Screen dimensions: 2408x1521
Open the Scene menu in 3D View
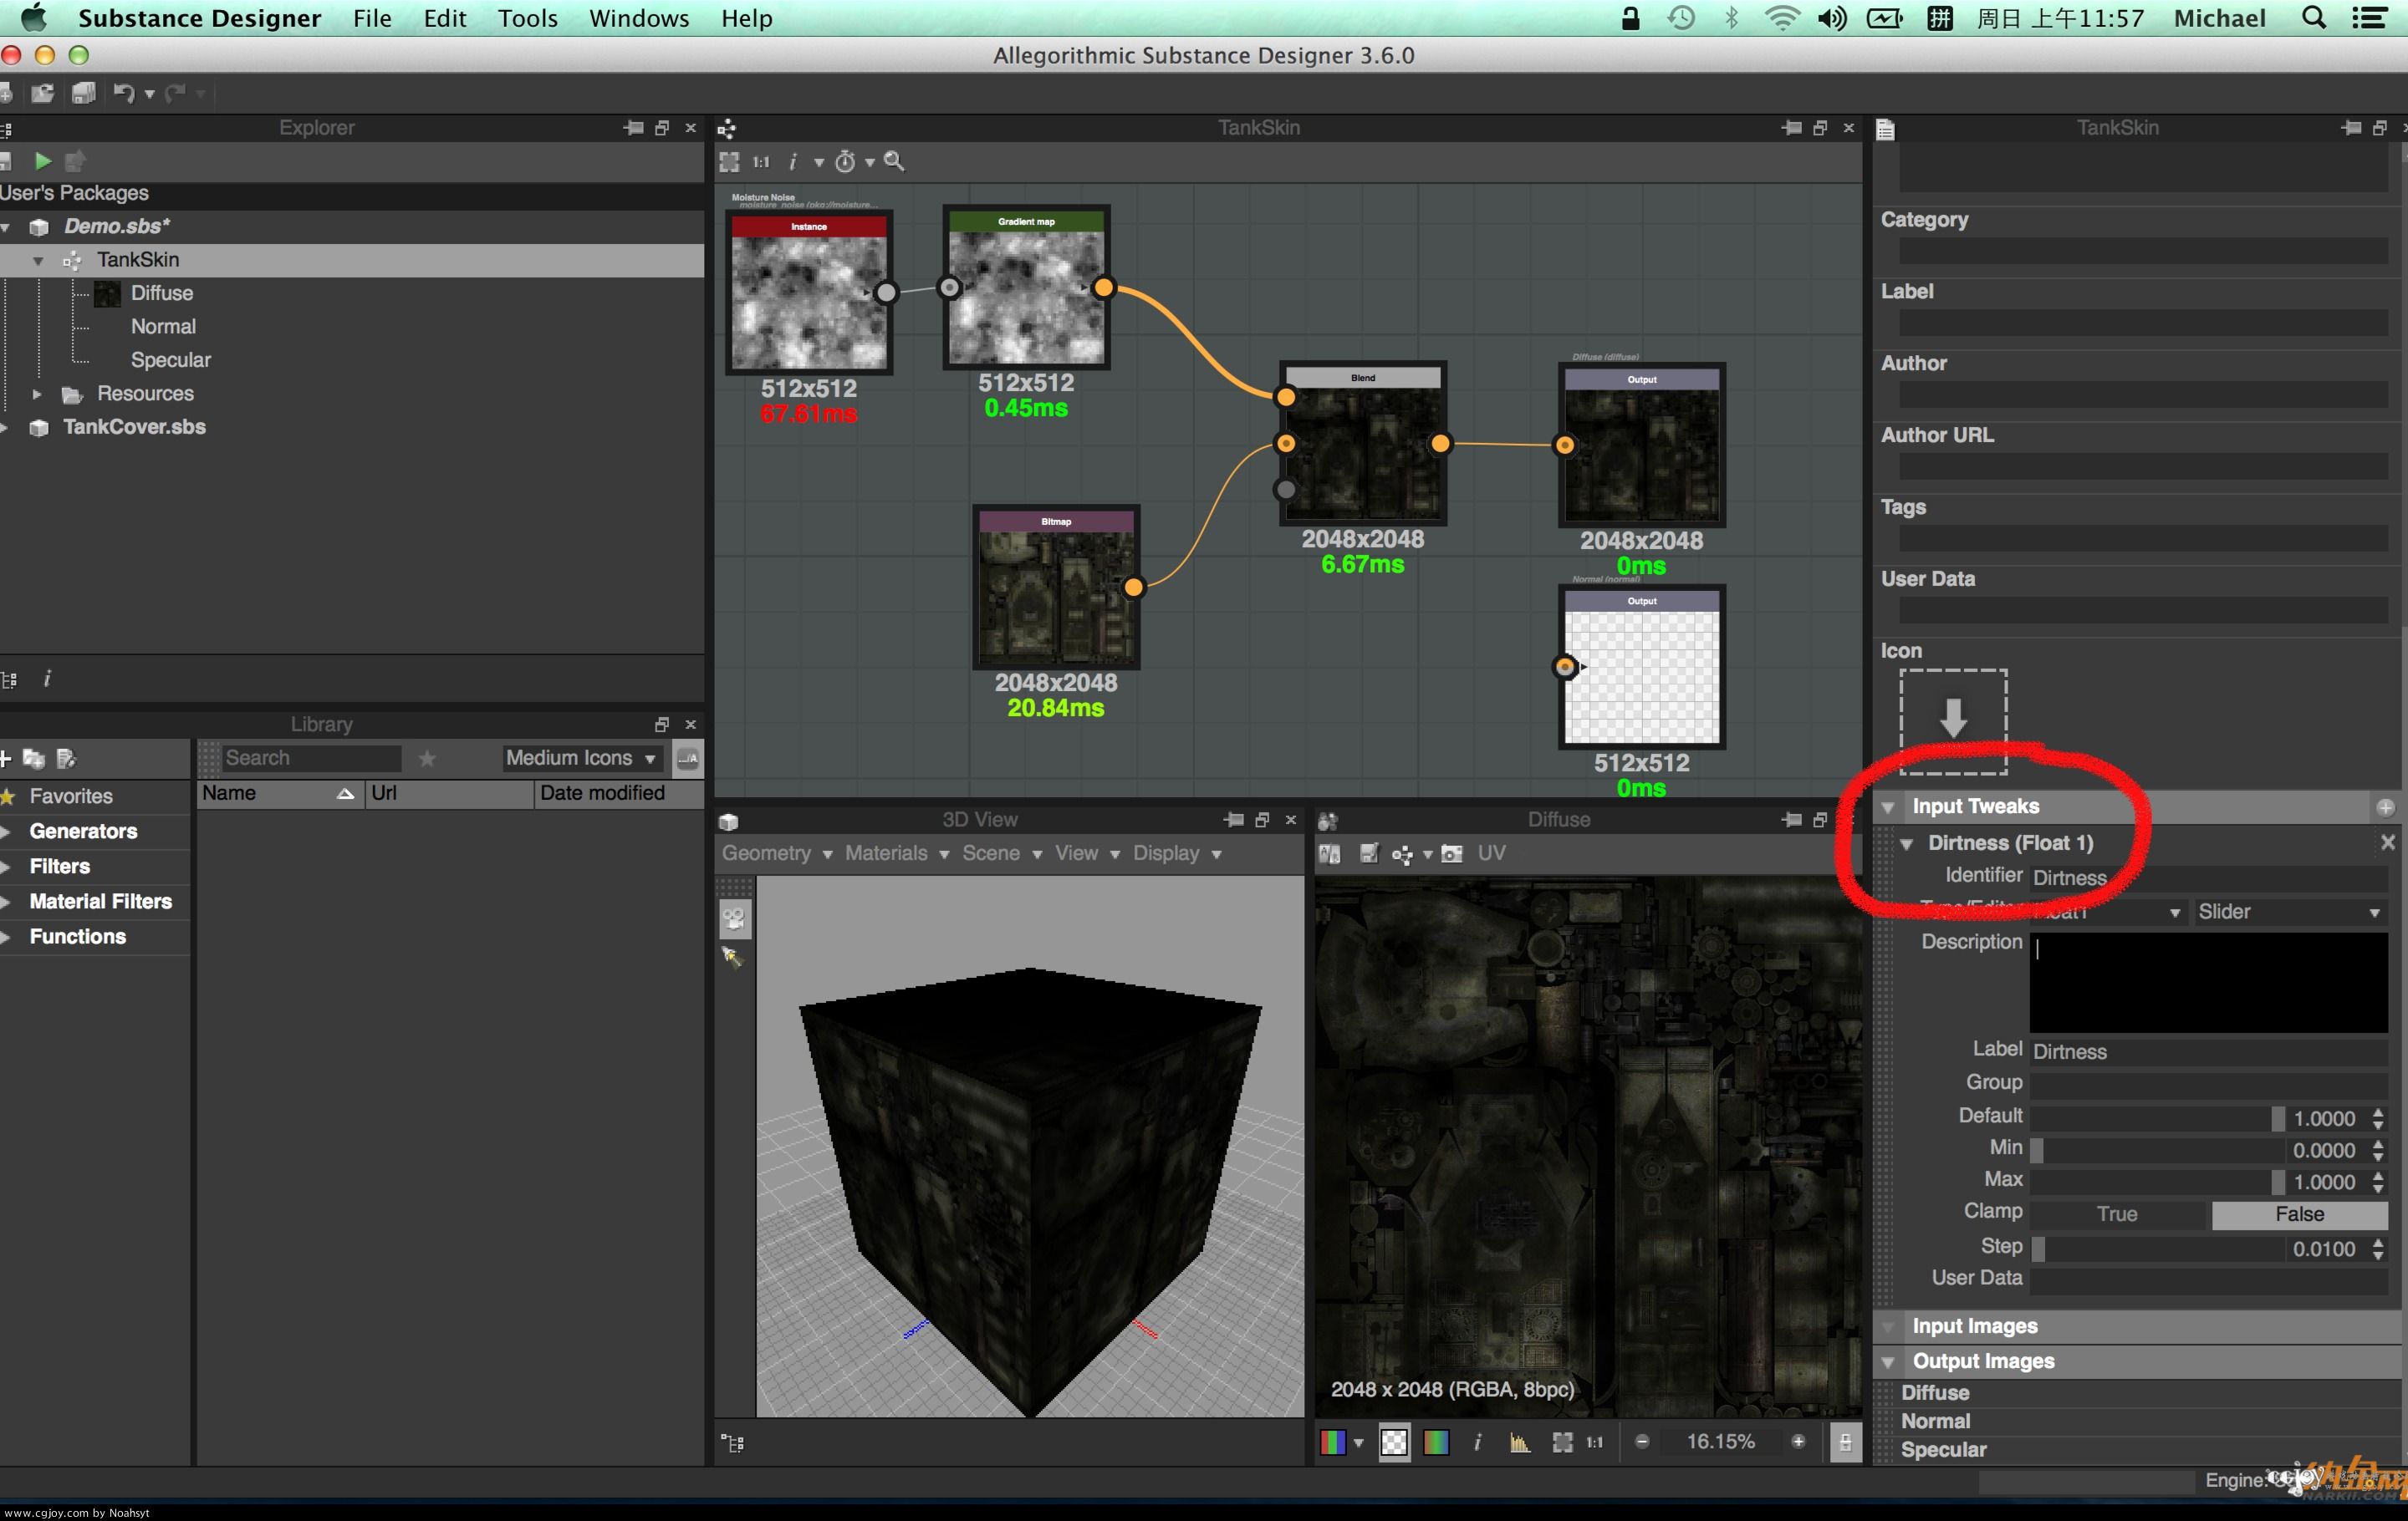point(1002,853)
